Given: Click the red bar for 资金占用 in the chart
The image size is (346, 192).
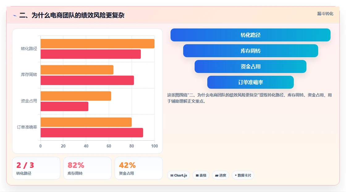Looking at the screenshot, I should (65, 106).
